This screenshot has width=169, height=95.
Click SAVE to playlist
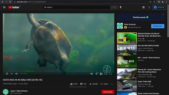(104, 84)
